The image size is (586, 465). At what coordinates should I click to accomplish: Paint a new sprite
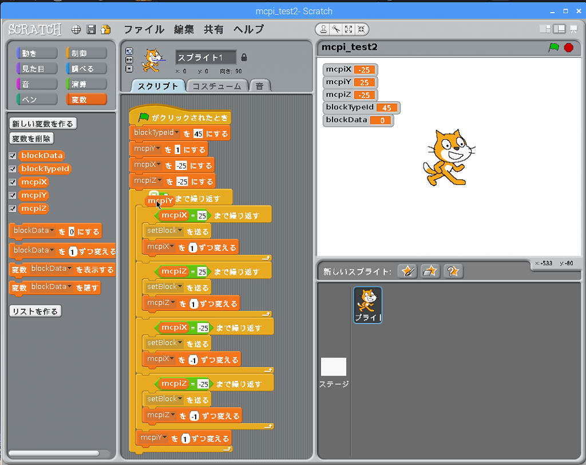(x=407, y=271)
